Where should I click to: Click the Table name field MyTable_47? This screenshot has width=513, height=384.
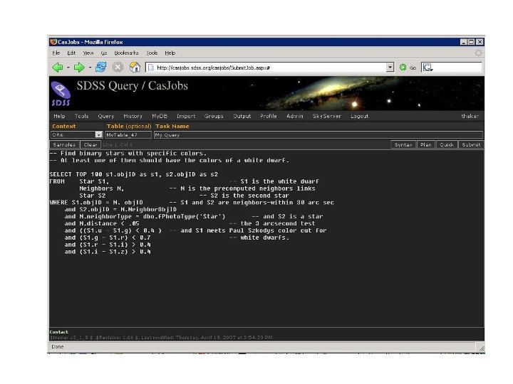pyautogui.click(x=128, y=134)
